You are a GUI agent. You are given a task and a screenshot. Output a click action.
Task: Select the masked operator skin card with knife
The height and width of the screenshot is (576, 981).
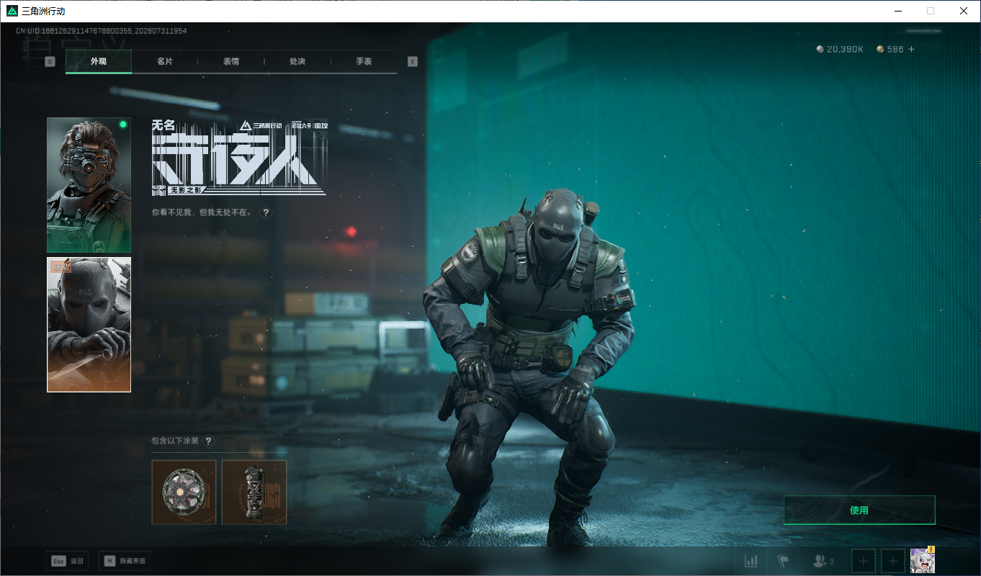pyautogui.click(x=89, y=325)
